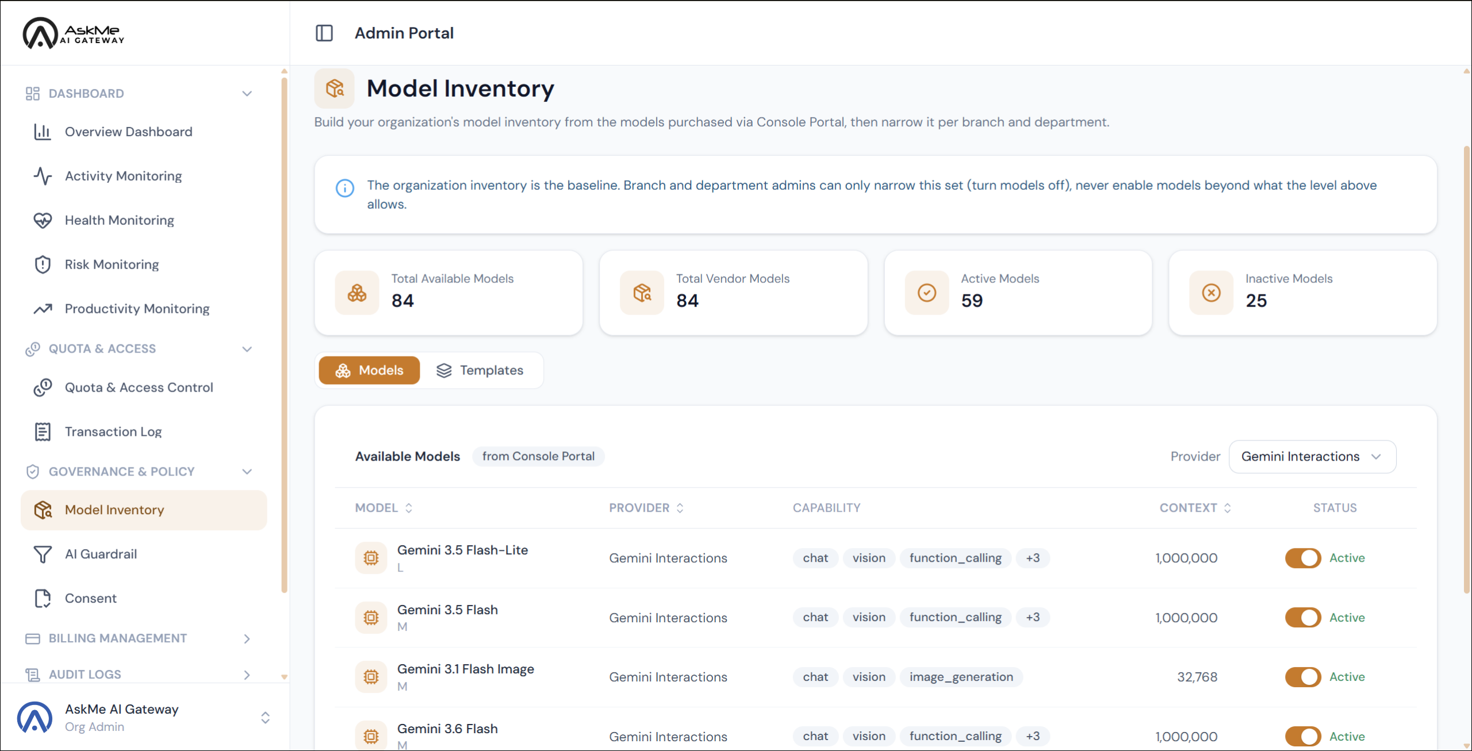The height and width of the screenshot is (751, 1472).
Task: Open the Provider dropdown Gemini Interactions
Action: pyautogui.click(x=1312, y=457)
